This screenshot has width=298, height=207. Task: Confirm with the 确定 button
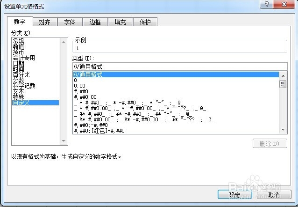(235, 195)
